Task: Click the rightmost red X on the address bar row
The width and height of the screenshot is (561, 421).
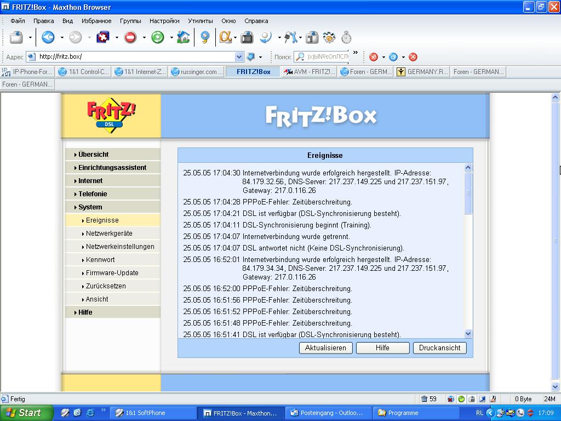Action: (x=413, y=57)
